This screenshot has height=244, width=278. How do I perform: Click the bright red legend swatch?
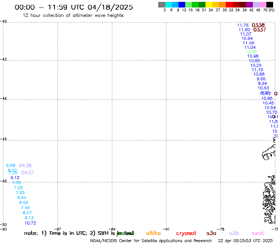point(229,5)
